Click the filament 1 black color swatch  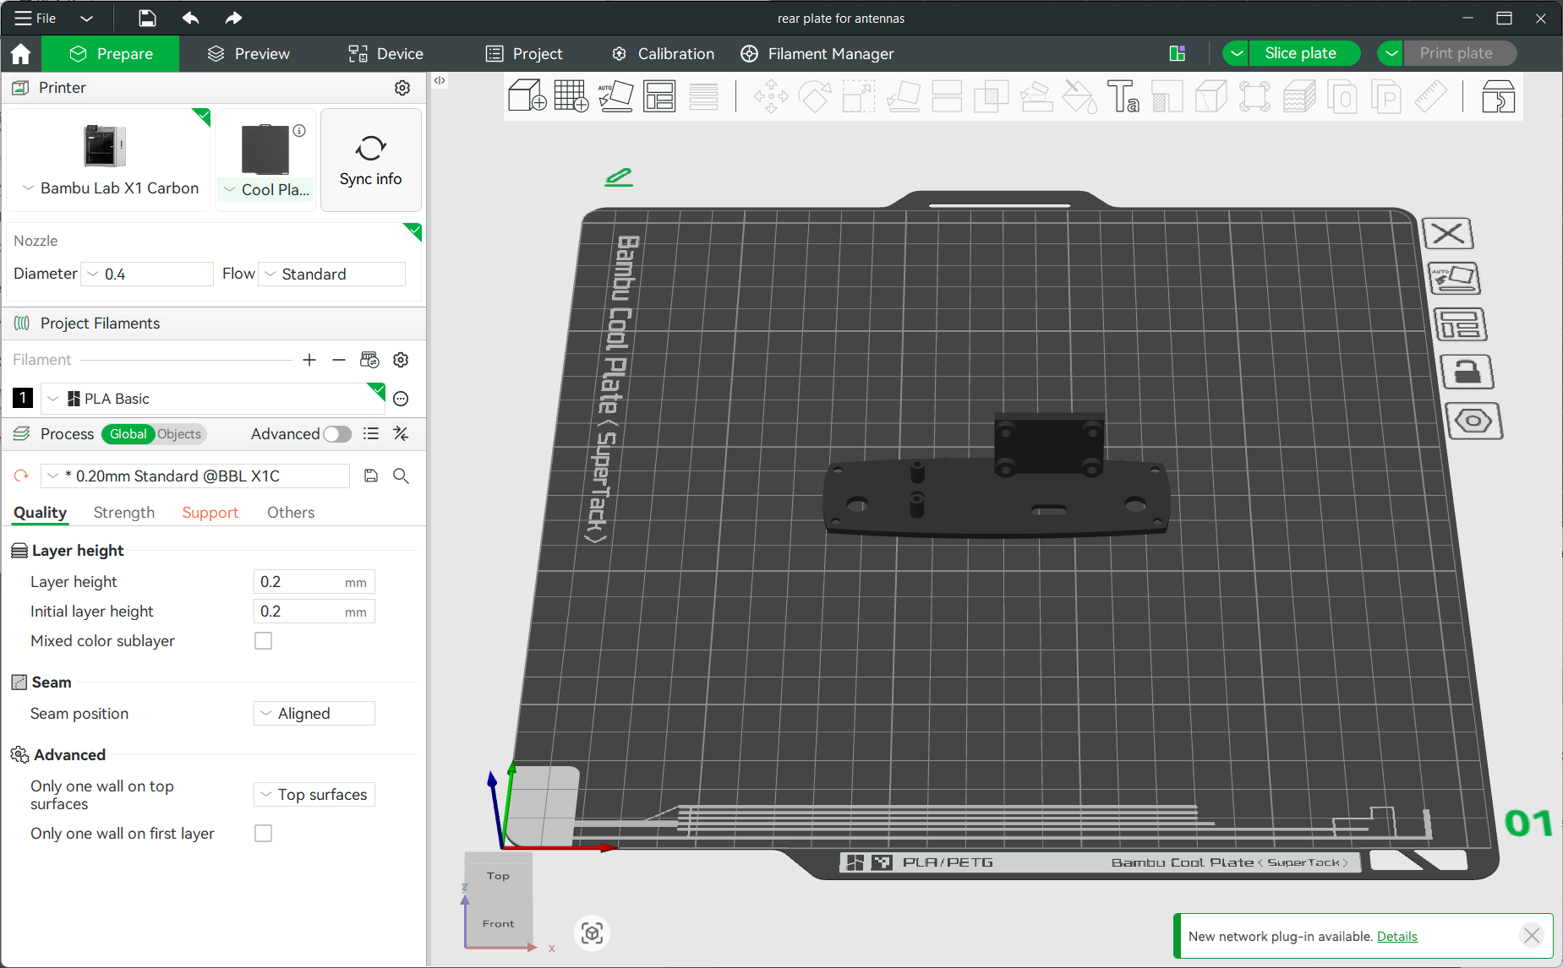[23, 398]
